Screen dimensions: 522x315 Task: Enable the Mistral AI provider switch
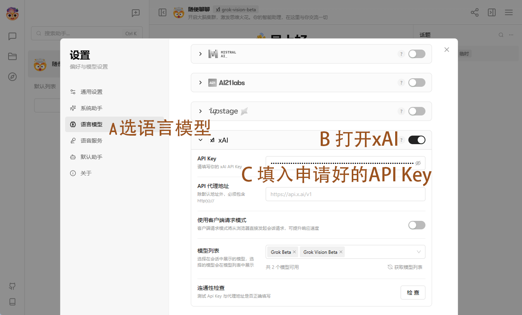[x=417, y=54]
